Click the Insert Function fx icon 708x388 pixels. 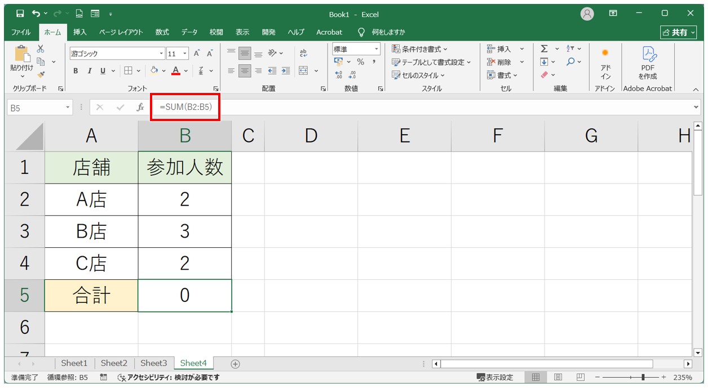(140, 107)
